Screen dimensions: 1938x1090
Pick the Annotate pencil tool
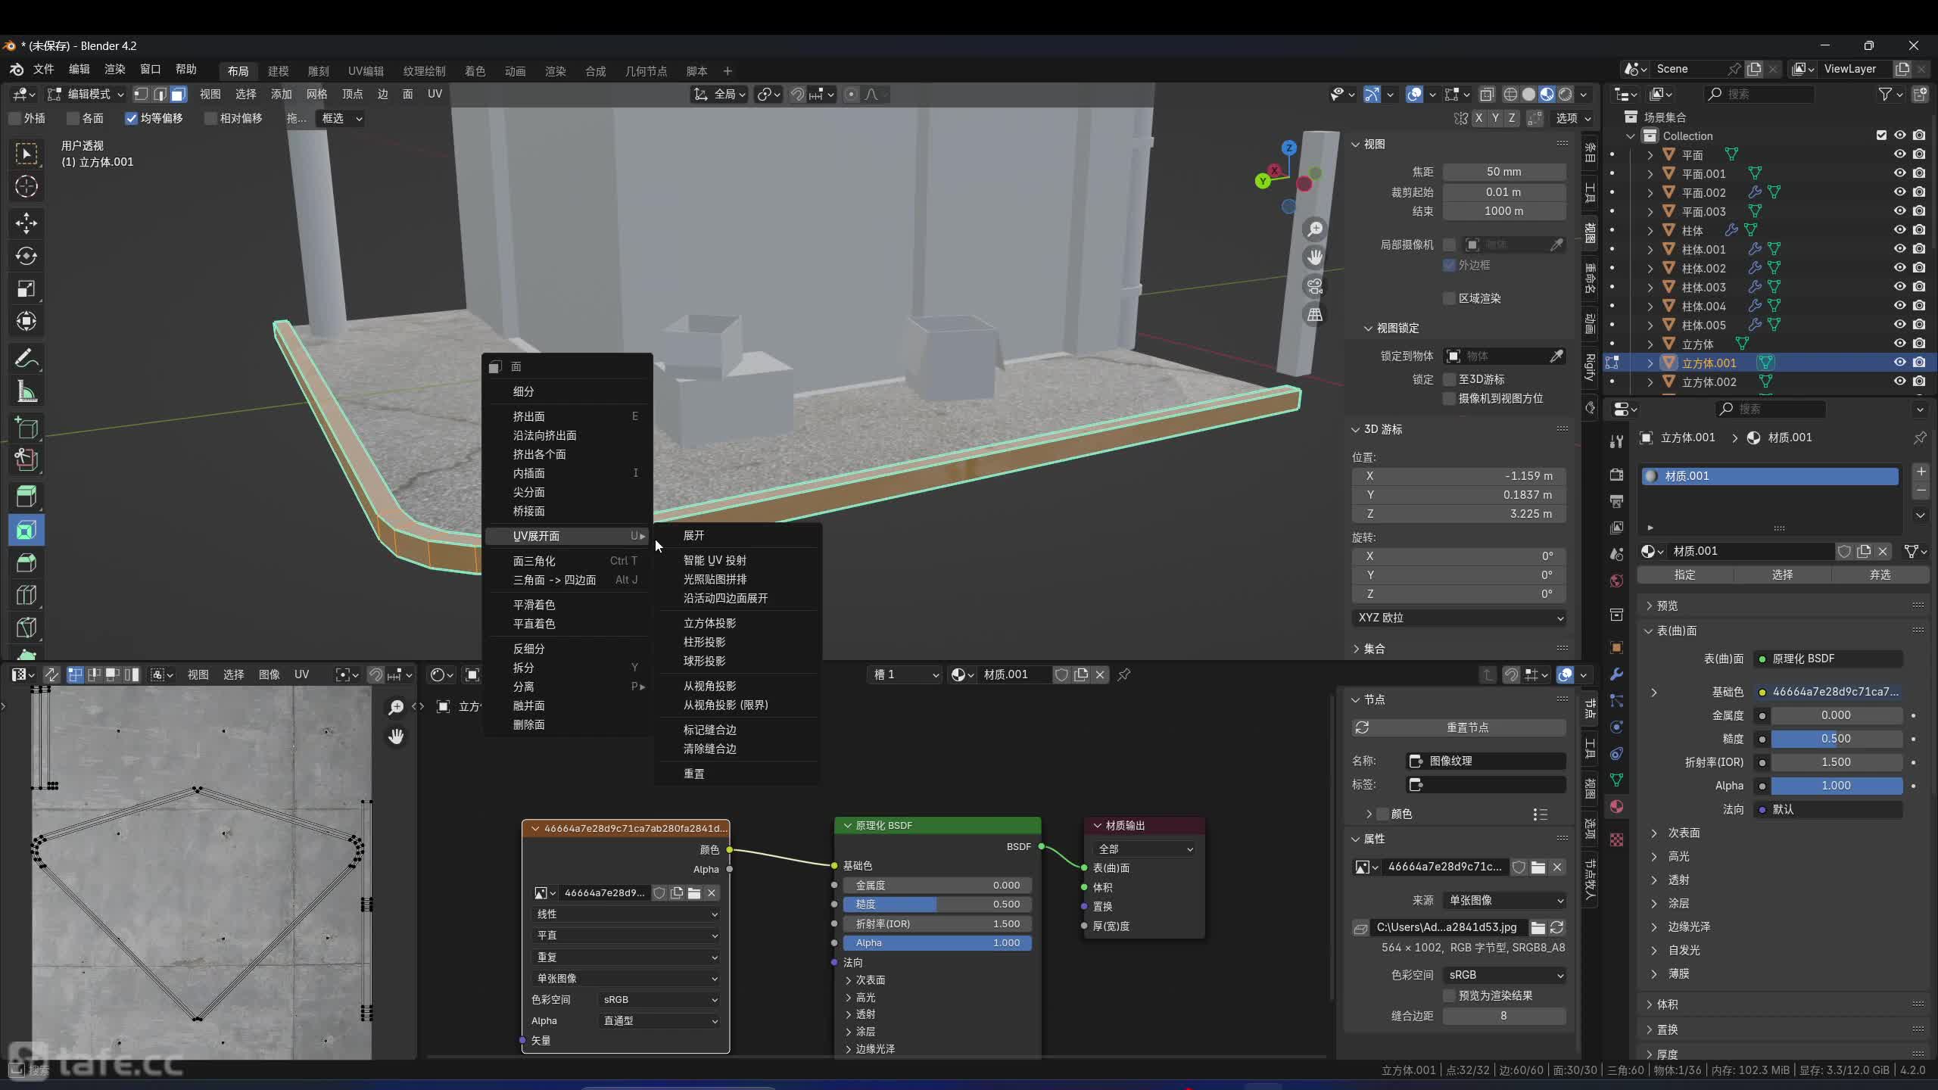[x=26, y=357]
